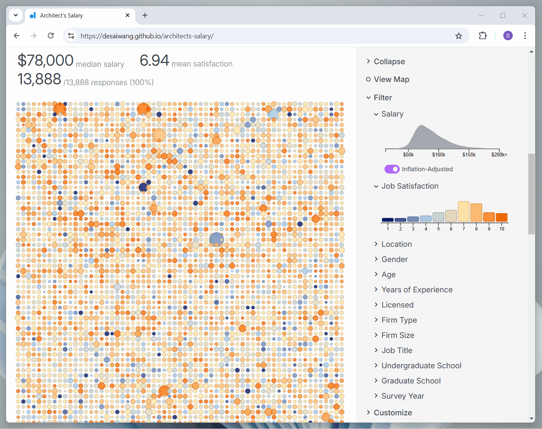
Task: Expand the Location filter
Action: click(x=393, y=244)
